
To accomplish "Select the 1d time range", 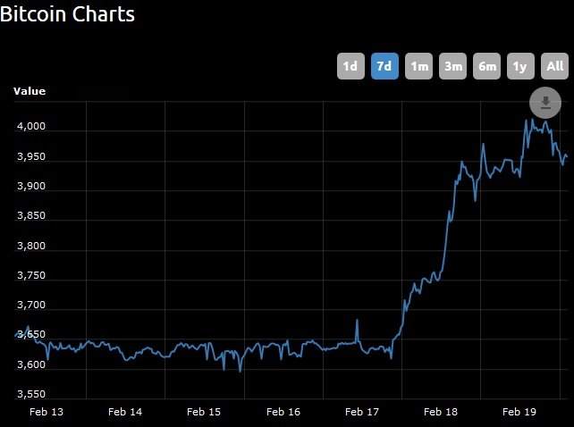I will (350, 66).
